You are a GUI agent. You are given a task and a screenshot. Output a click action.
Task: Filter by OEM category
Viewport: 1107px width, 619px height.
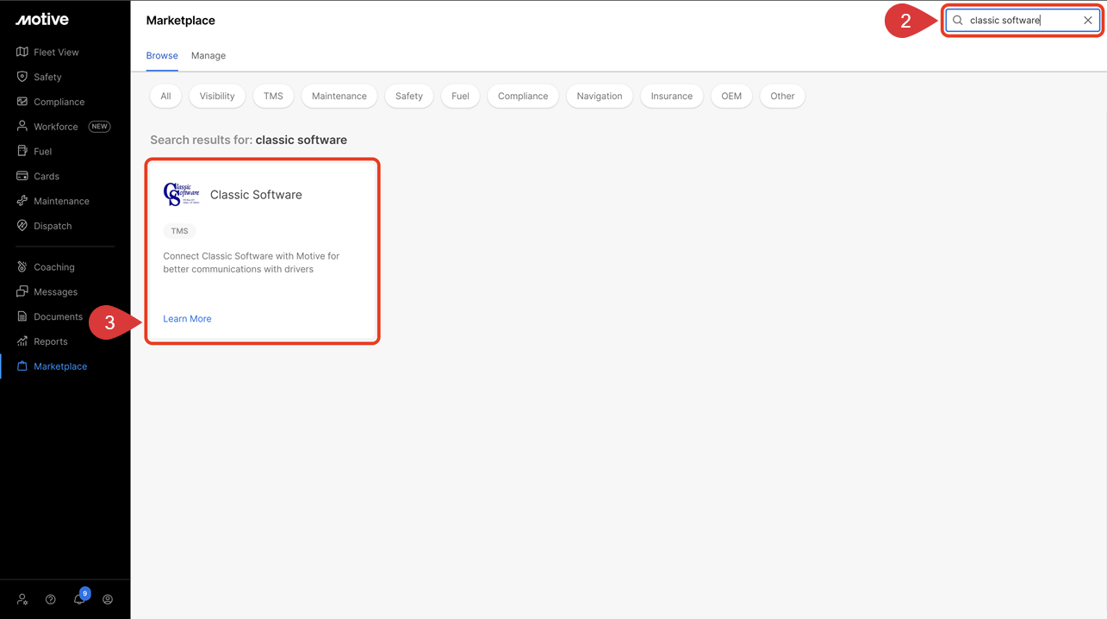pyautogui.click(x=731, y=96)
